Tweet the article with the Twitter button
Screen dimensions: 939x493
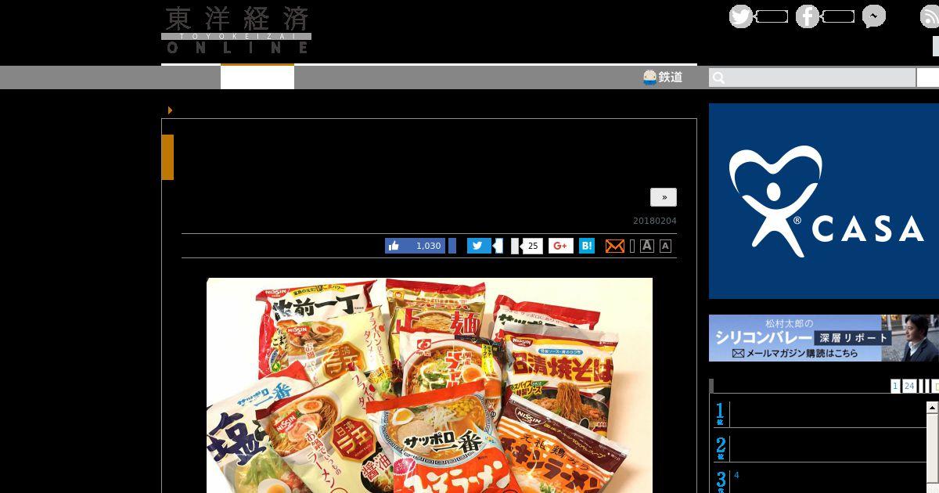click(x=479, y=246)
